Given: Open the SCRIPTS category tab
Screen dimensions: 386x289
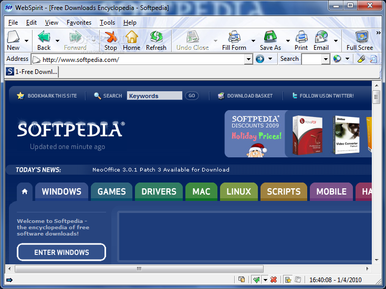Looking at the screenshot, I should pyautogui.click(x=284, y=191).
